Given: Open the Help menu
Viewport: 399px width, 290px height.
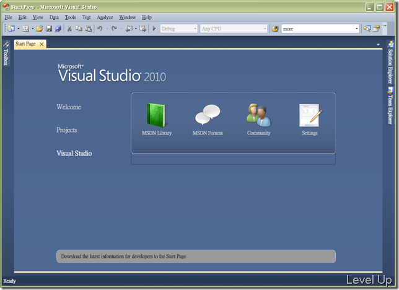Looking at the screenshot, I should (147, 17).
